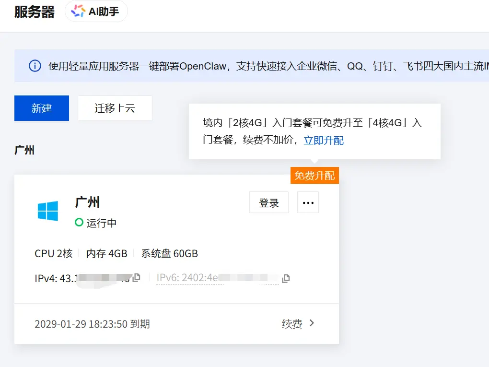This screenshot has width=489, height=367.
Task: Open the AI助手 assistant button
Action: [96, 11]
